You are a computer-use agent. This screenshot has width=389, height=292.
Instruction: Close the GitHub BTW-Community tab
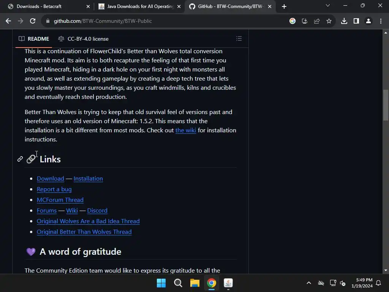coord(270,6)
